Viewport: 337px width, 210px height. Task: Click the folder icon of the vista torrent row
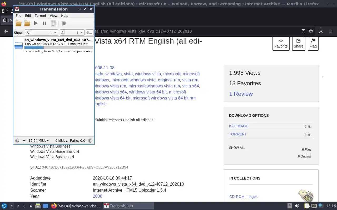[x=19, y=45]
